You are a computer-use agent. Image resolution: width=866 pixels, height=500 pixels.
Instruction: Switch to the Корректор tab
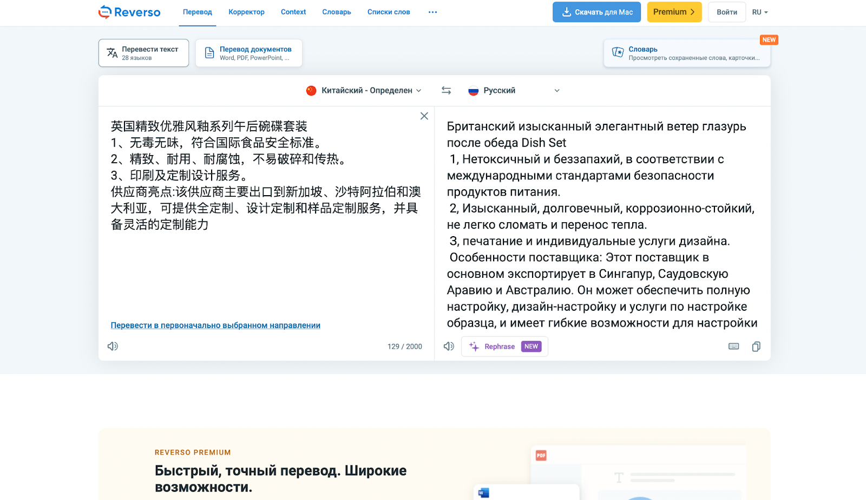(246, 12)
